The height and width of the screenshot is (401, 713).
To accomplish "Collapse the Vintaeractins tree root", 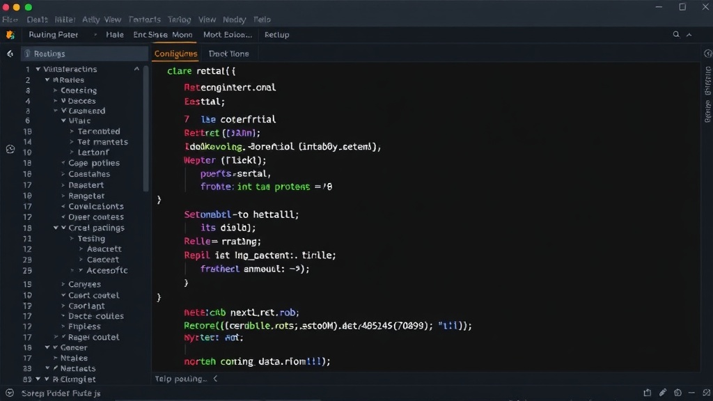I will (x=38, y=69).
